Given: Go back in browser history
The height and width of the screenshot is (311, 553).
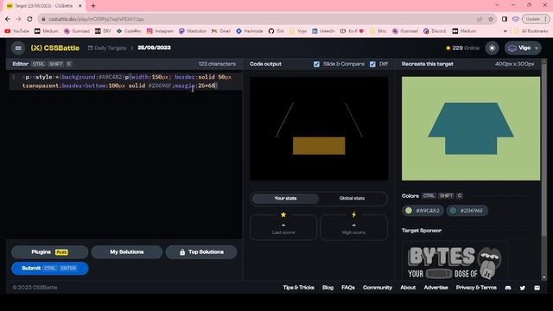Looking at the screenshot, I should pos(8,19).
